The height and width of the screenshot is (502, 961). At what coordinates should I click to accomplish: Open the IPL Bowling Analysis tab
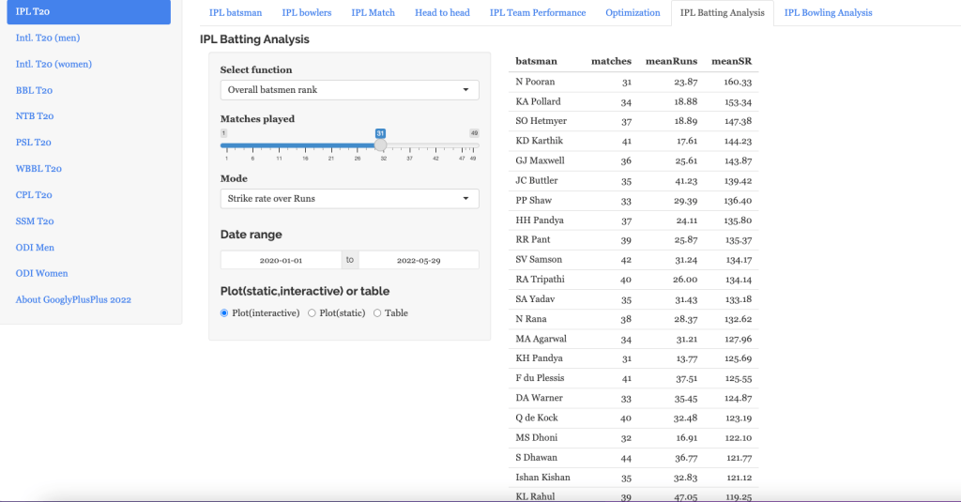point(828,13)
